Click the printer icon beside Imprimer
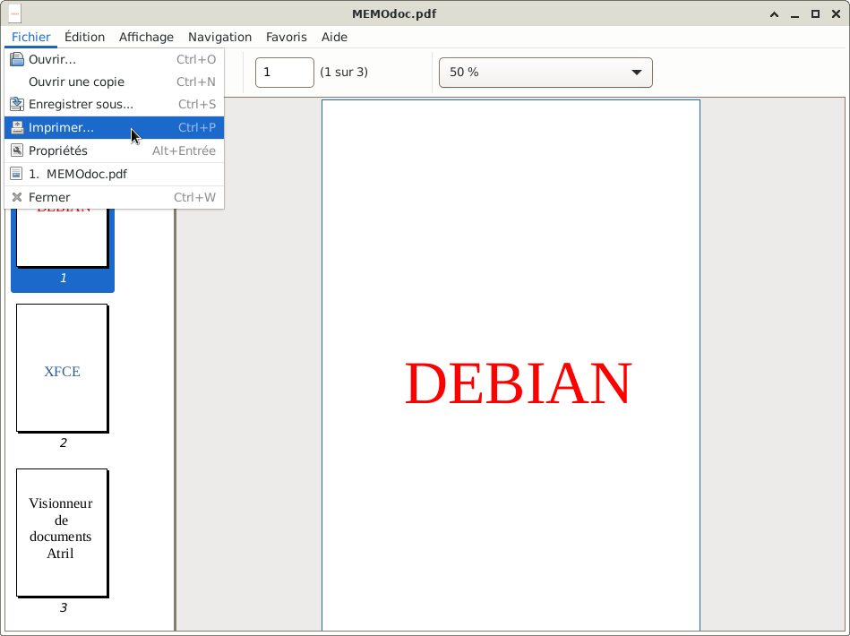Viewport: 850px width, 636px height. coord(17,127)
